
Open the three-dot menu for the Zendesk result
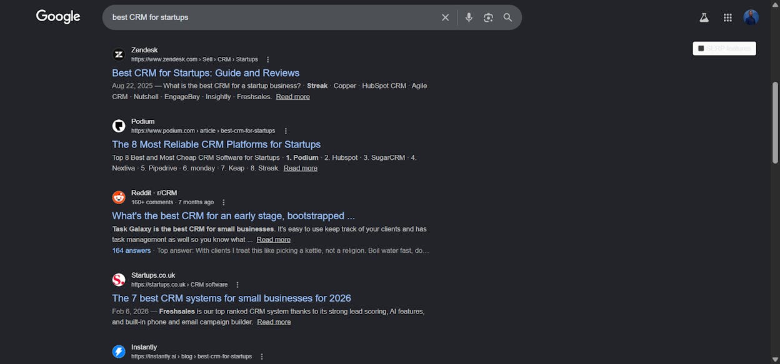(268, 59)
